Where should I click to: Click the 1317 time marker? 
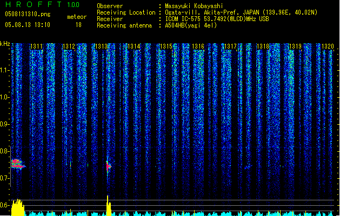pyautogui.click(x=230, y=46)
